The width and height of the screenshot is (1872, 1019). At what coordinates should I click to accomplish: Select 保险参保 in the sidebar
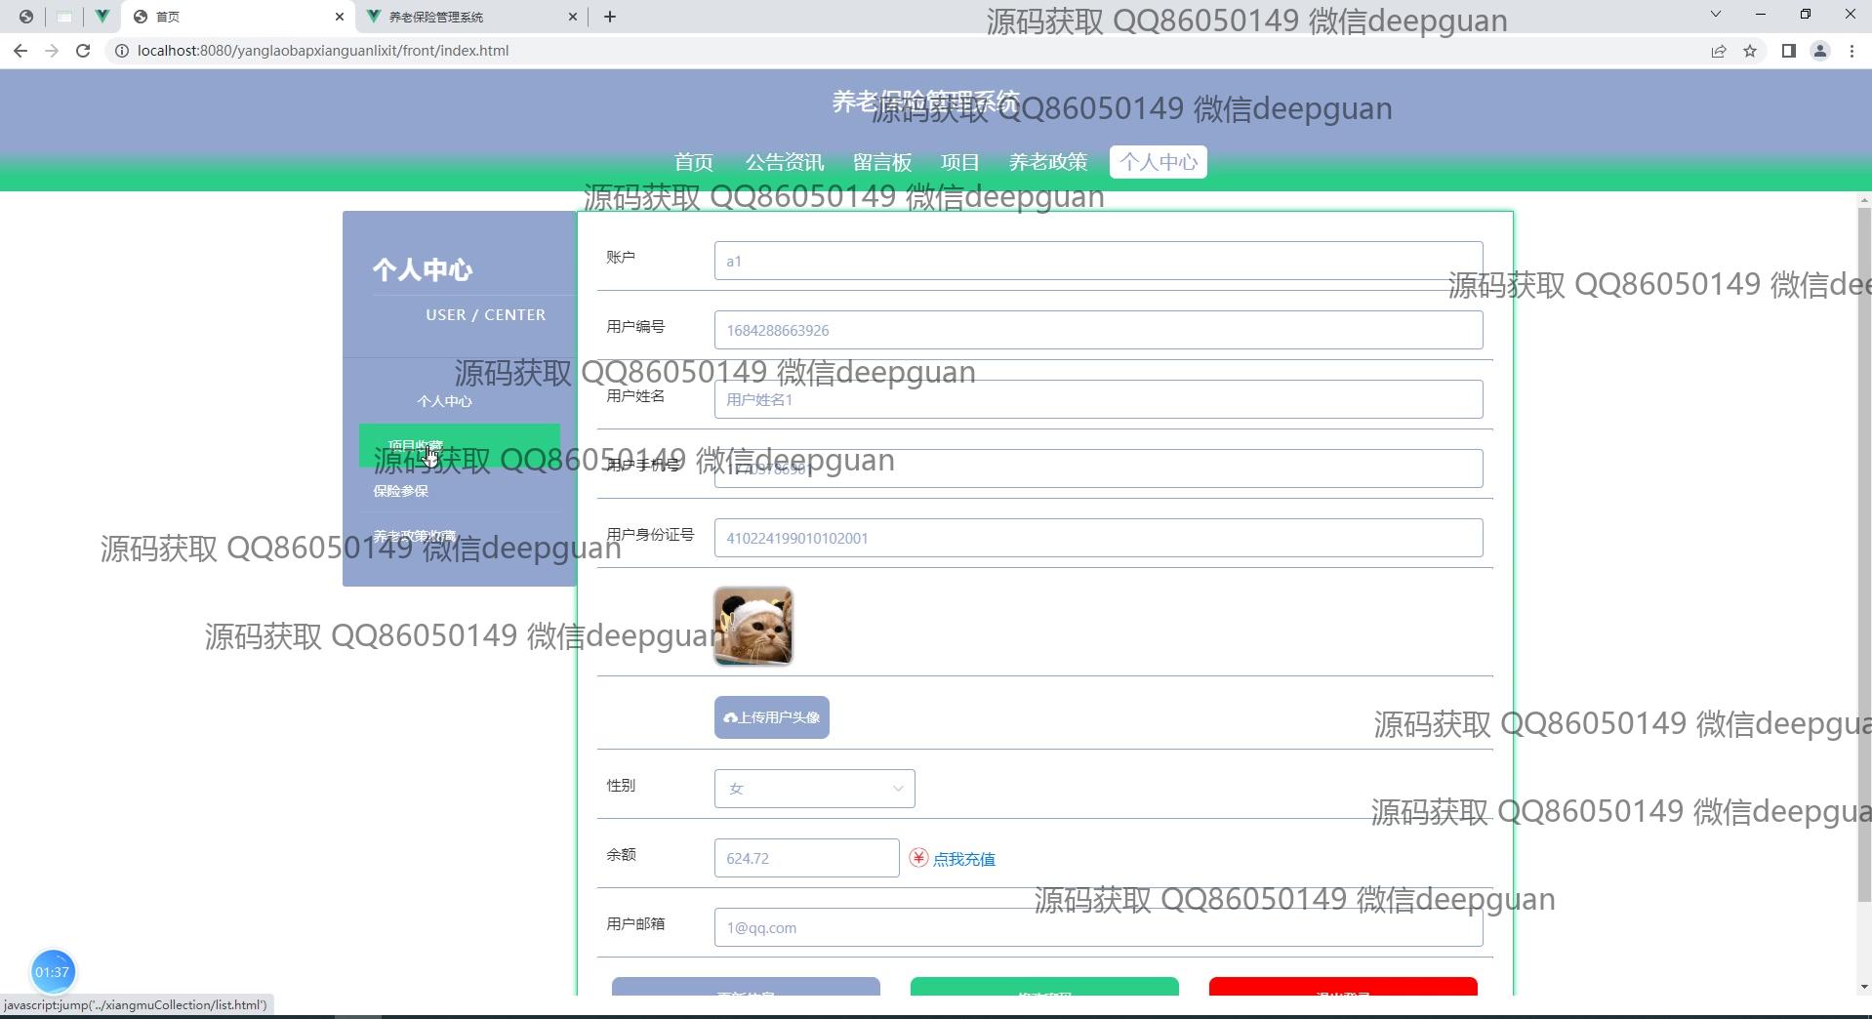click(401, 491)
